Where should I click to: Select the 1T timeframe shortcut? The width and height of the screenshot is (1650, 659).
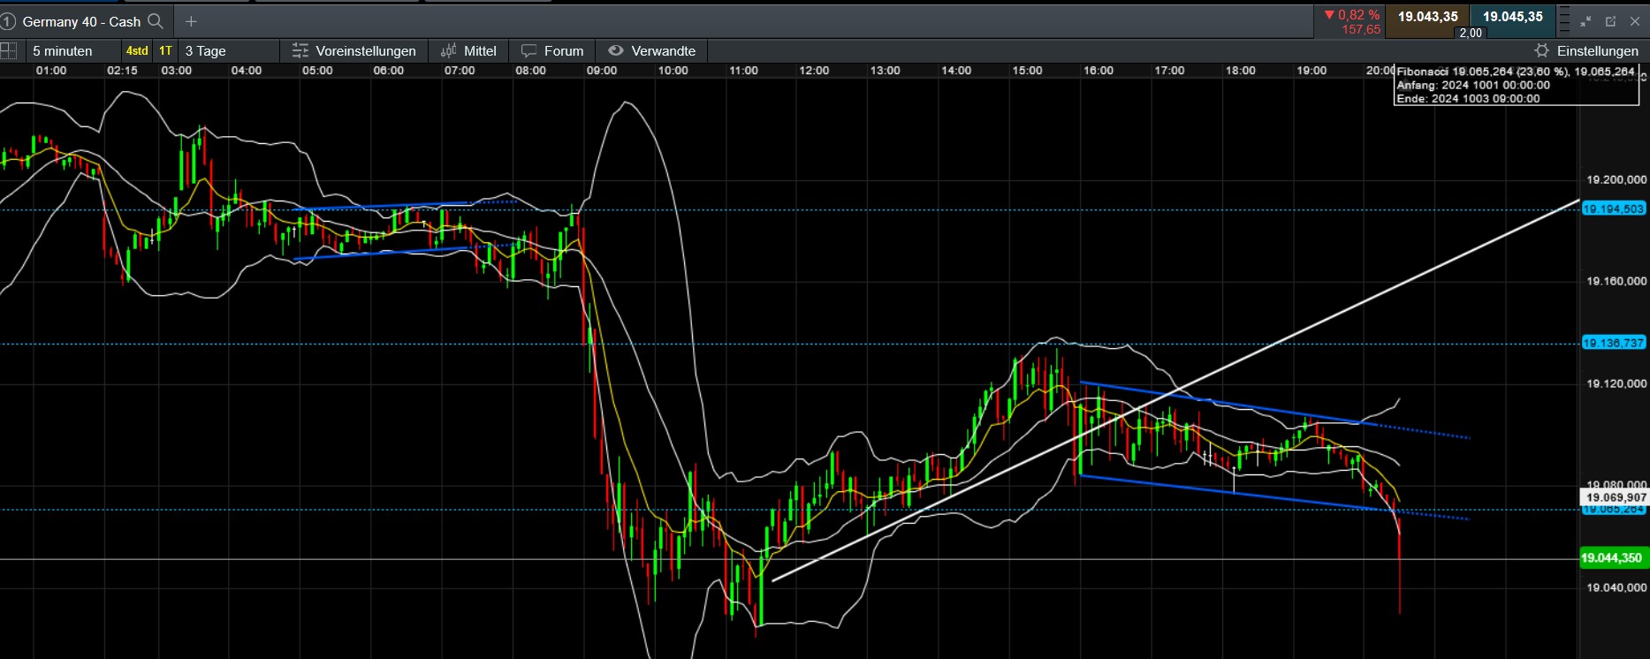(166, 51)
